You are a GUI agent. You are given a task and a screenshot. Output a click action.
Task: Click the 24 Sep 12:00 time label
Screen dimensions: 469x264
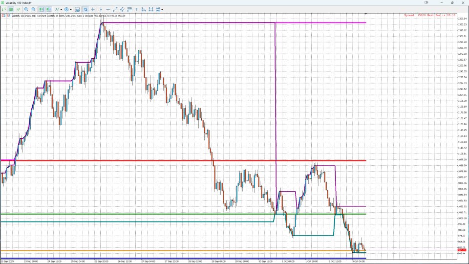coord(54,261)
